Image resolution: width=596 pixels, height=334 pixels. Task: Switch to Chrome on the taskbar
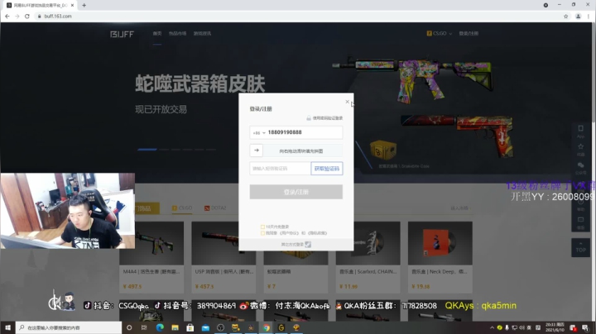coord(267,327)
